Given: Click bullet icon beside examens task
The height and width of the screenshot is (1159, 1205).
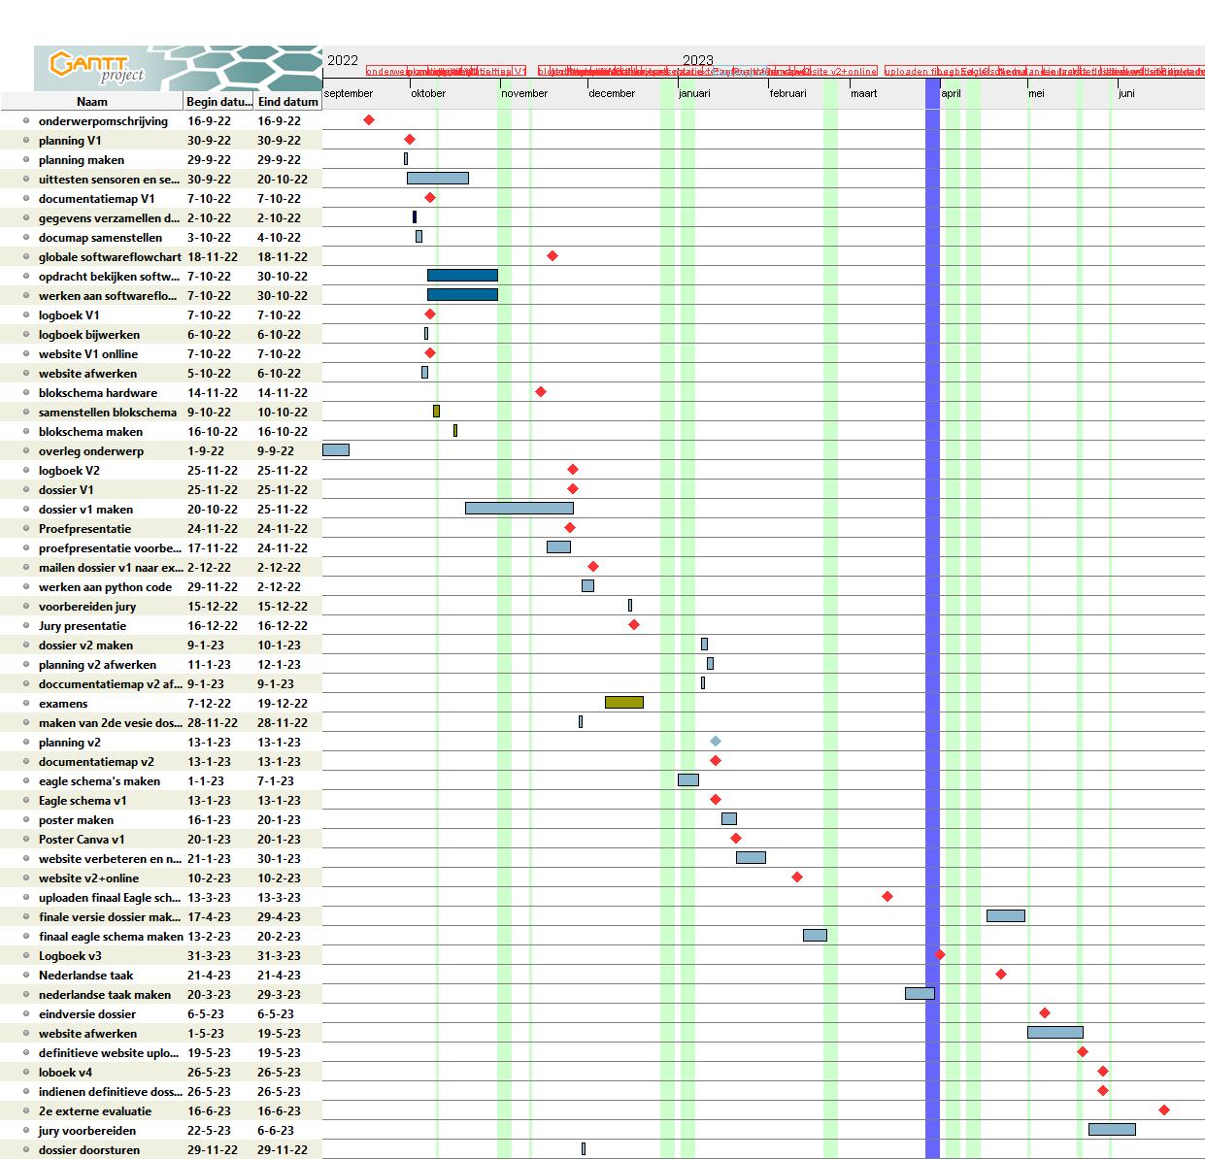Looking at the screenshot, I should click(26, 704).
